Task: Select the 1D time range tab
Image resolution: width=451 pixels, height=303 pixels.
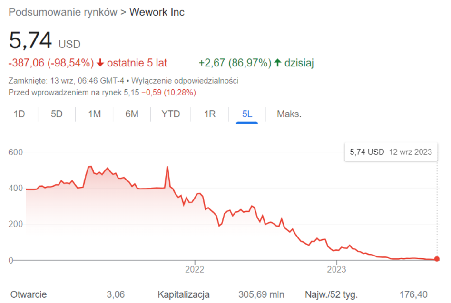Action: pyautogui.click(x=19, y=114)
